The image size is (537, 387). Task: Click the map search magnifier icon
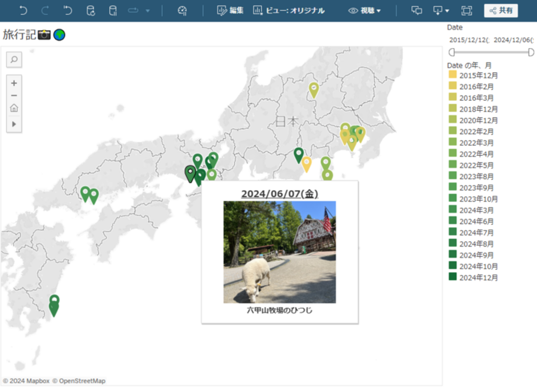pyautogui.click(x=14, y=60)
